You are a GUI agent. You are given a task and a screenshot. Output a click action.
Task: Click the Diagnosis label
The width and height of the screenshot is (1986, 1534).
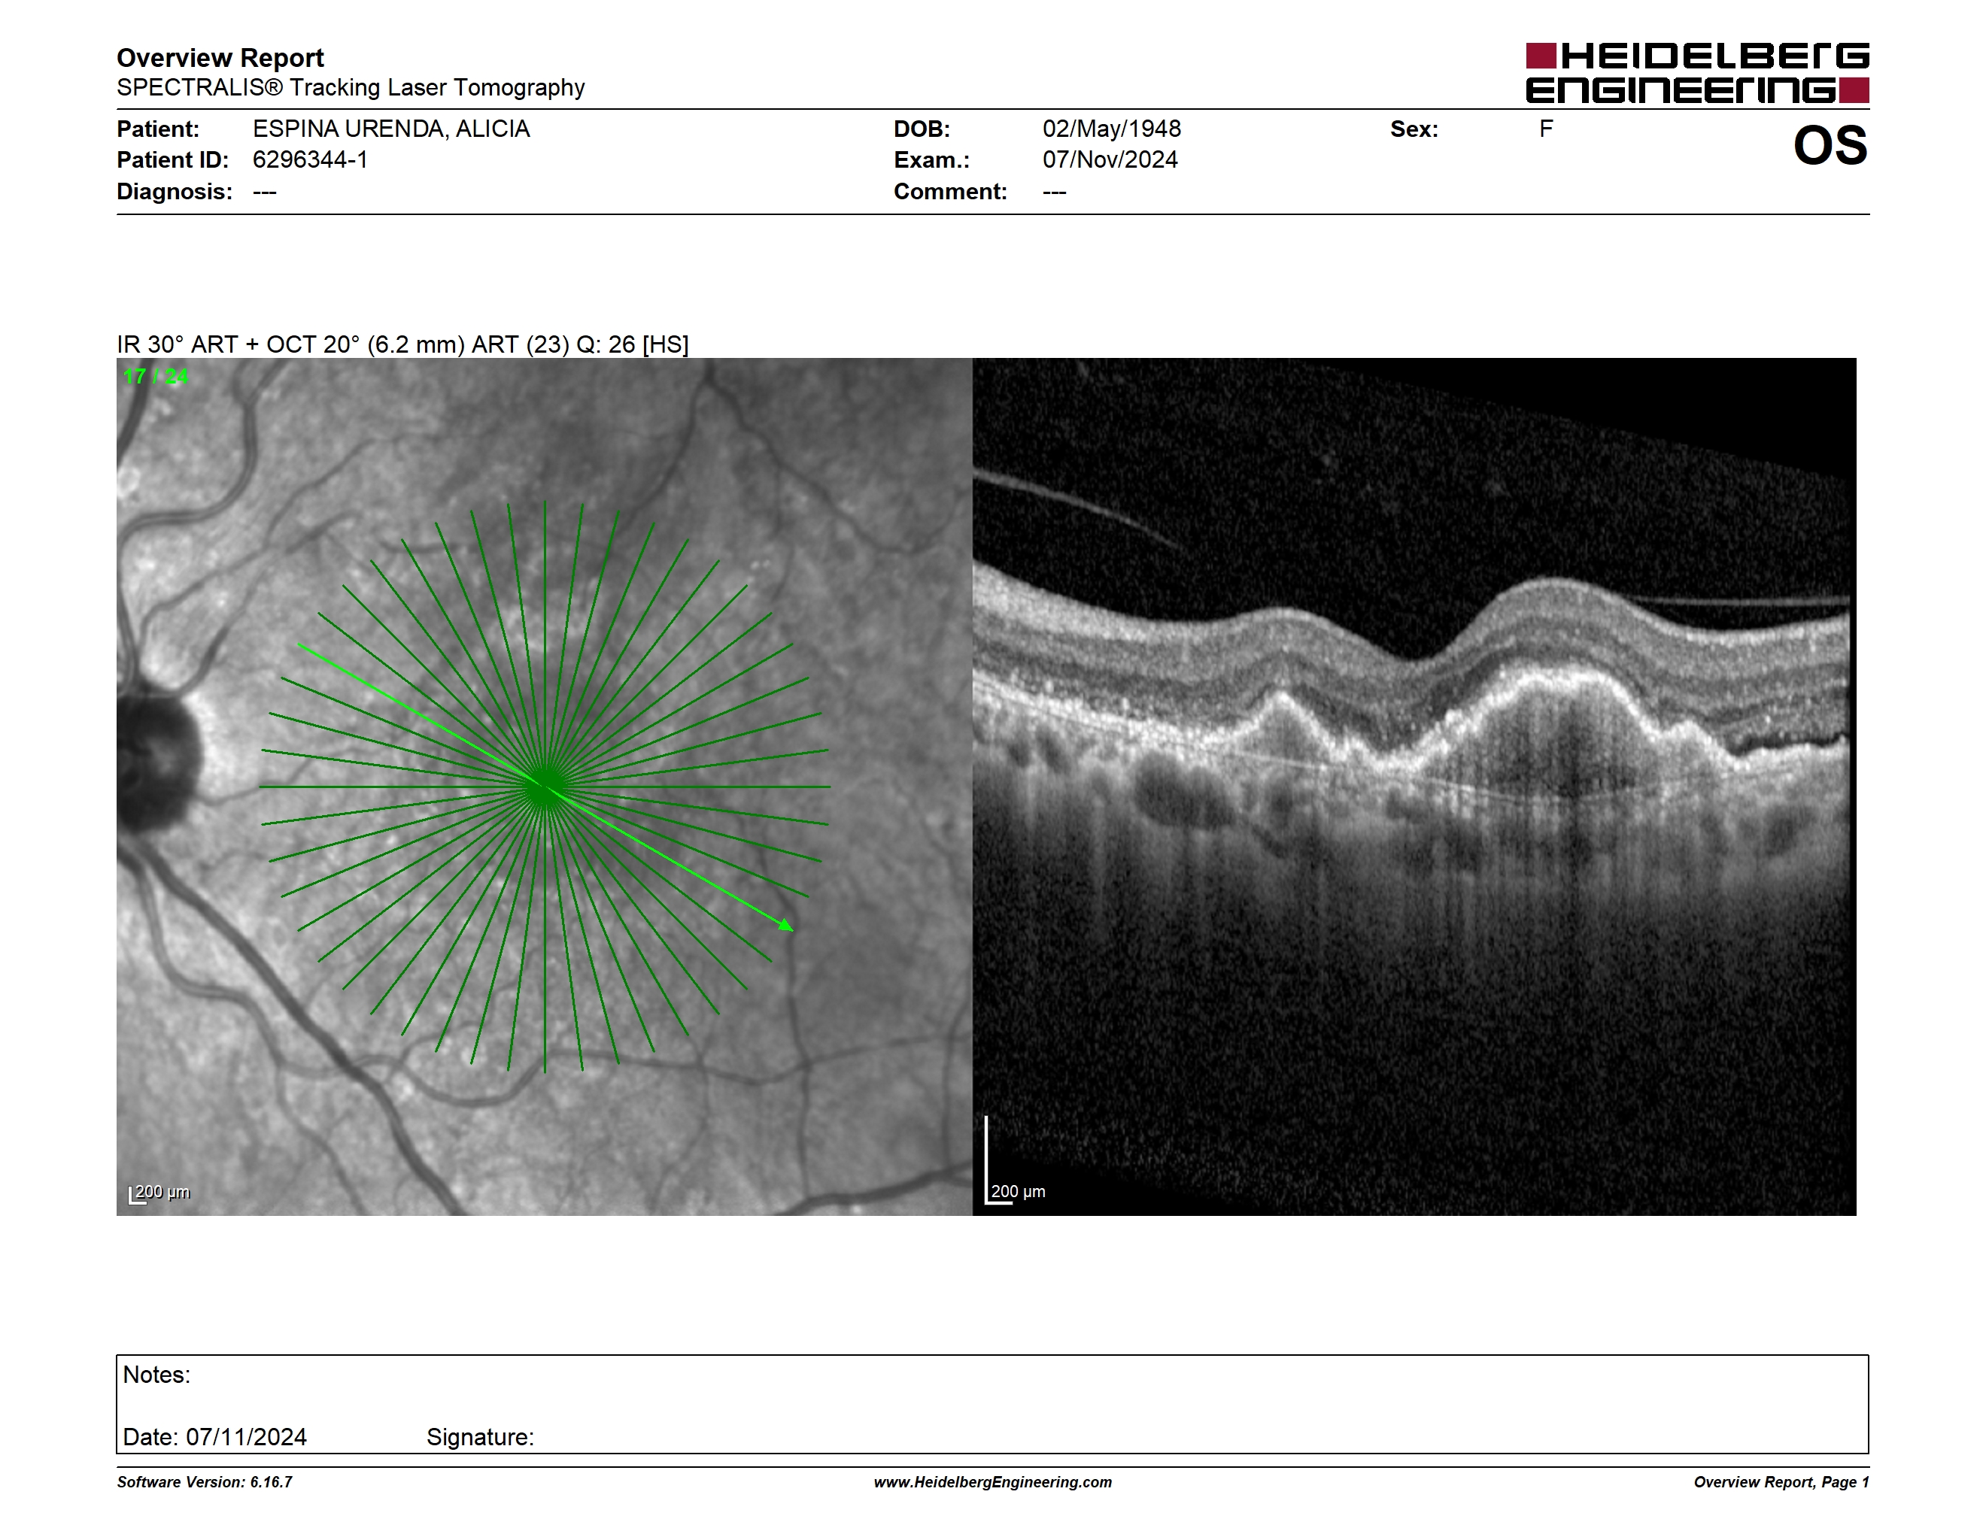tap(175, 192)
